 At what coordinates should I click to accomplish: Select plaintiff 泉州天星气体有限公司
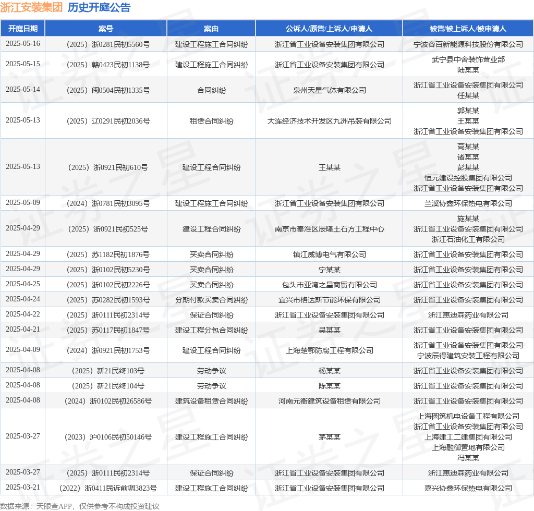(330, 90)
